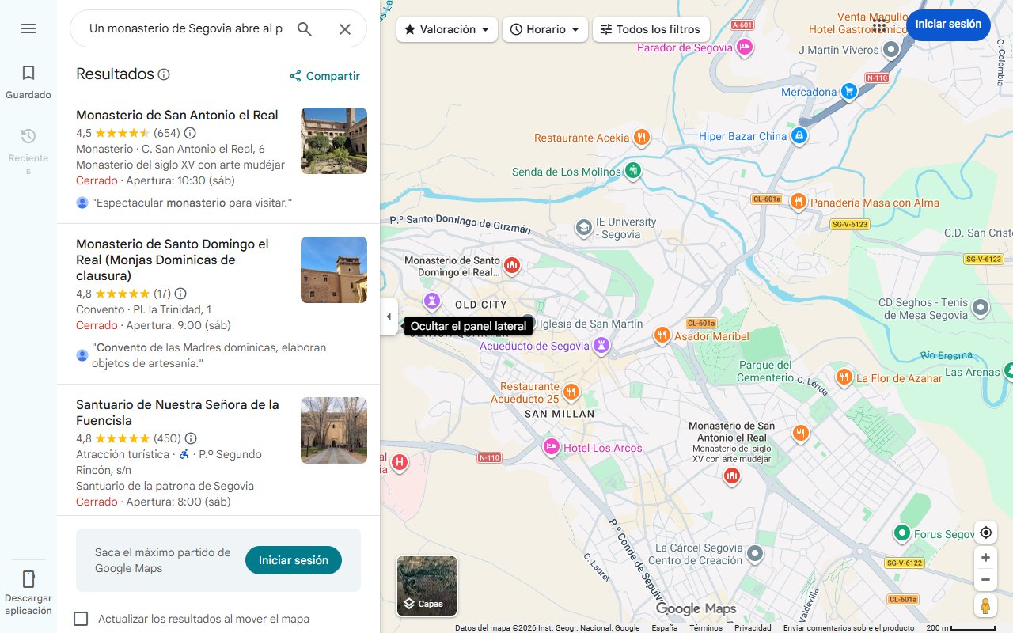1013x633 pixels.
Task: Click the search magnifier icon
Action: (x=305, y=28)
